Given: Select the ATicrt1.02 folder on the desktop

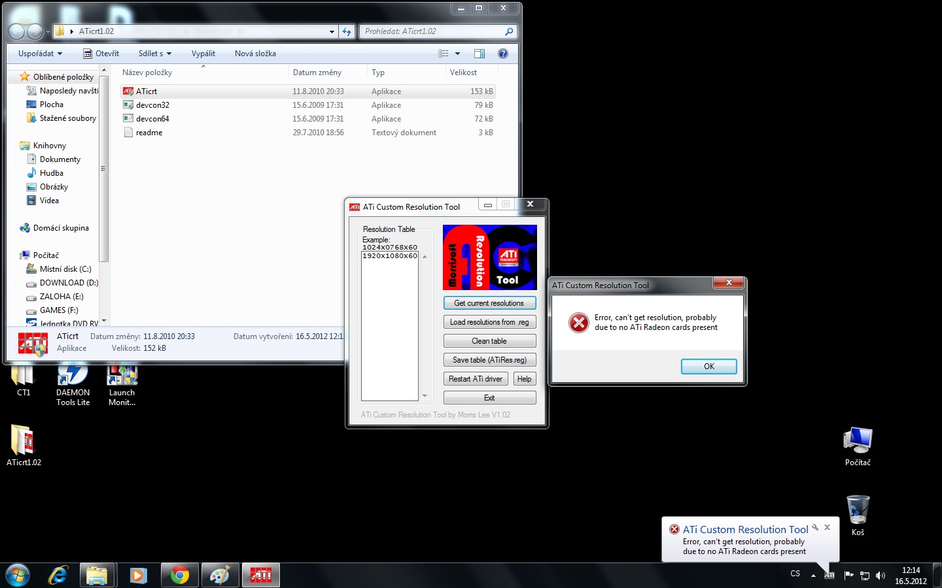Looking at the screenshot, I should [24, 445].
